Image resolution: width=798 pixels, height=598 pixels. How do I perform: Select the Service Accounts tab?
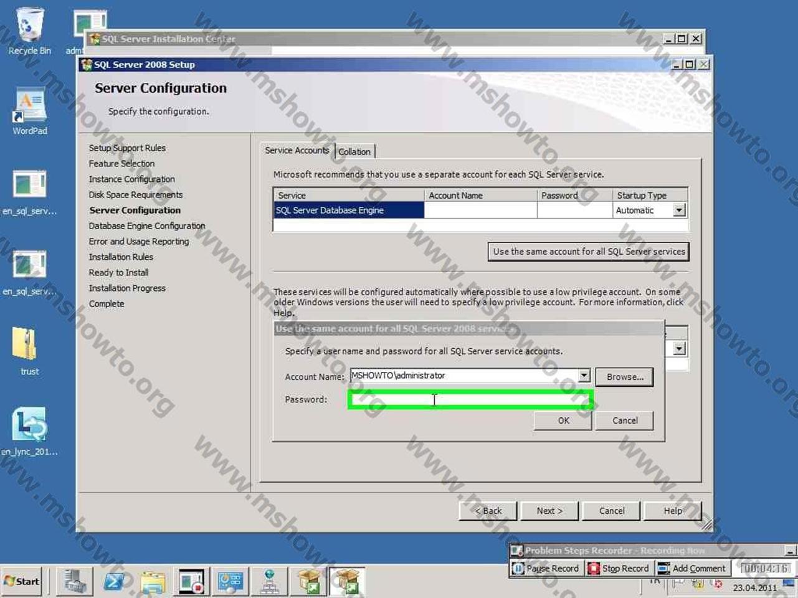click(297, 150)
